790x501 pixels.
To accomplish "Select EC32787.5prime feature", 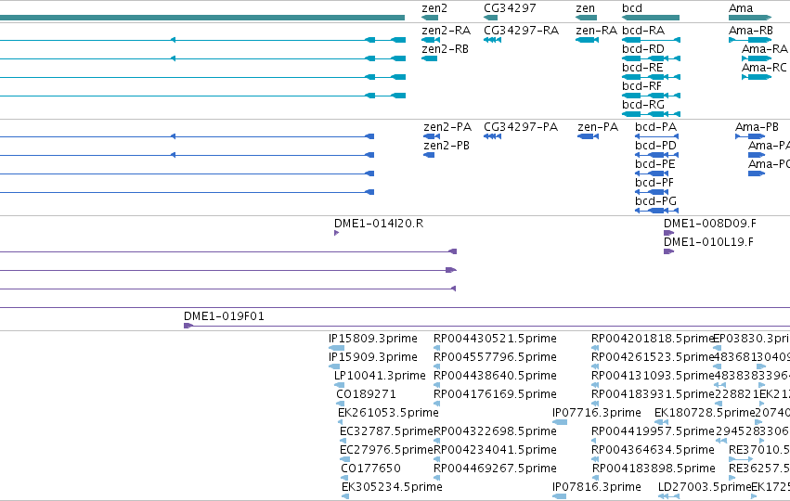I will pos(343,441).
